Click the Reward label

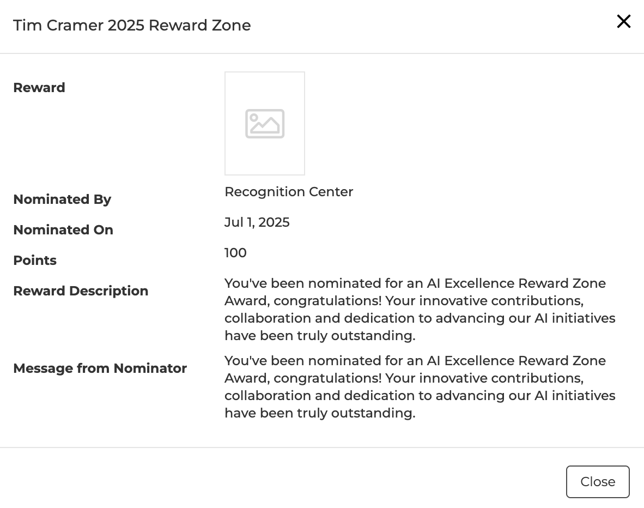pyautogui.click(x=39, y=87)
